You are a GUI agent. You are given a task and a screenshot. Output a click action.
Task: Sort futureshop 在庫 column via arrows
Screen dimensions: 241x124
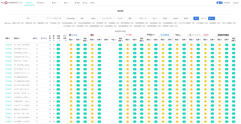click(80, 40)
